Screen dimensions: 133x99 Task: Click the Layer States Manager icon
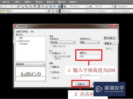tap(57, 11)
